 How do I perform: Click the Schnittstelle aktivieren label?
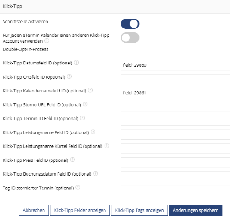click(25, 21)
